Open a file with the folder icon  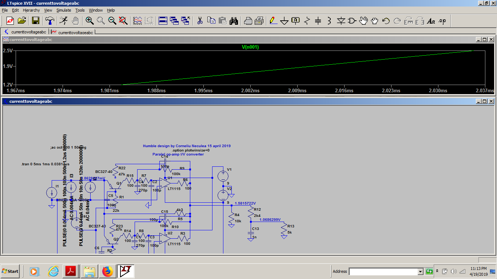[x=22, y=21]
